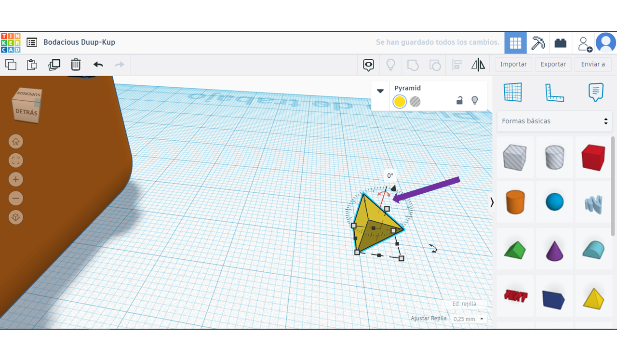Click the Group shapes tool
The height and width of the screenshot is (347, 617).
pos(413,65)
